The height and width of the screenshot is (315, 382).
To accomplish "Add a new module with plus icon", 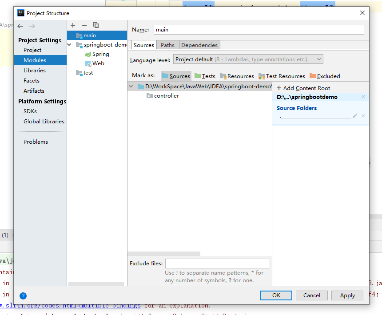I will point(72,25).
